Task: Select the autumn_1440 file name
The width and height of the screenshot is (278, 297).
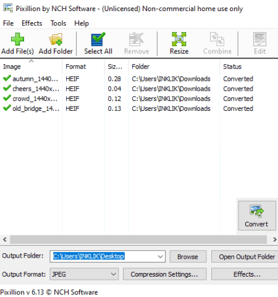Action: (35, 79)
